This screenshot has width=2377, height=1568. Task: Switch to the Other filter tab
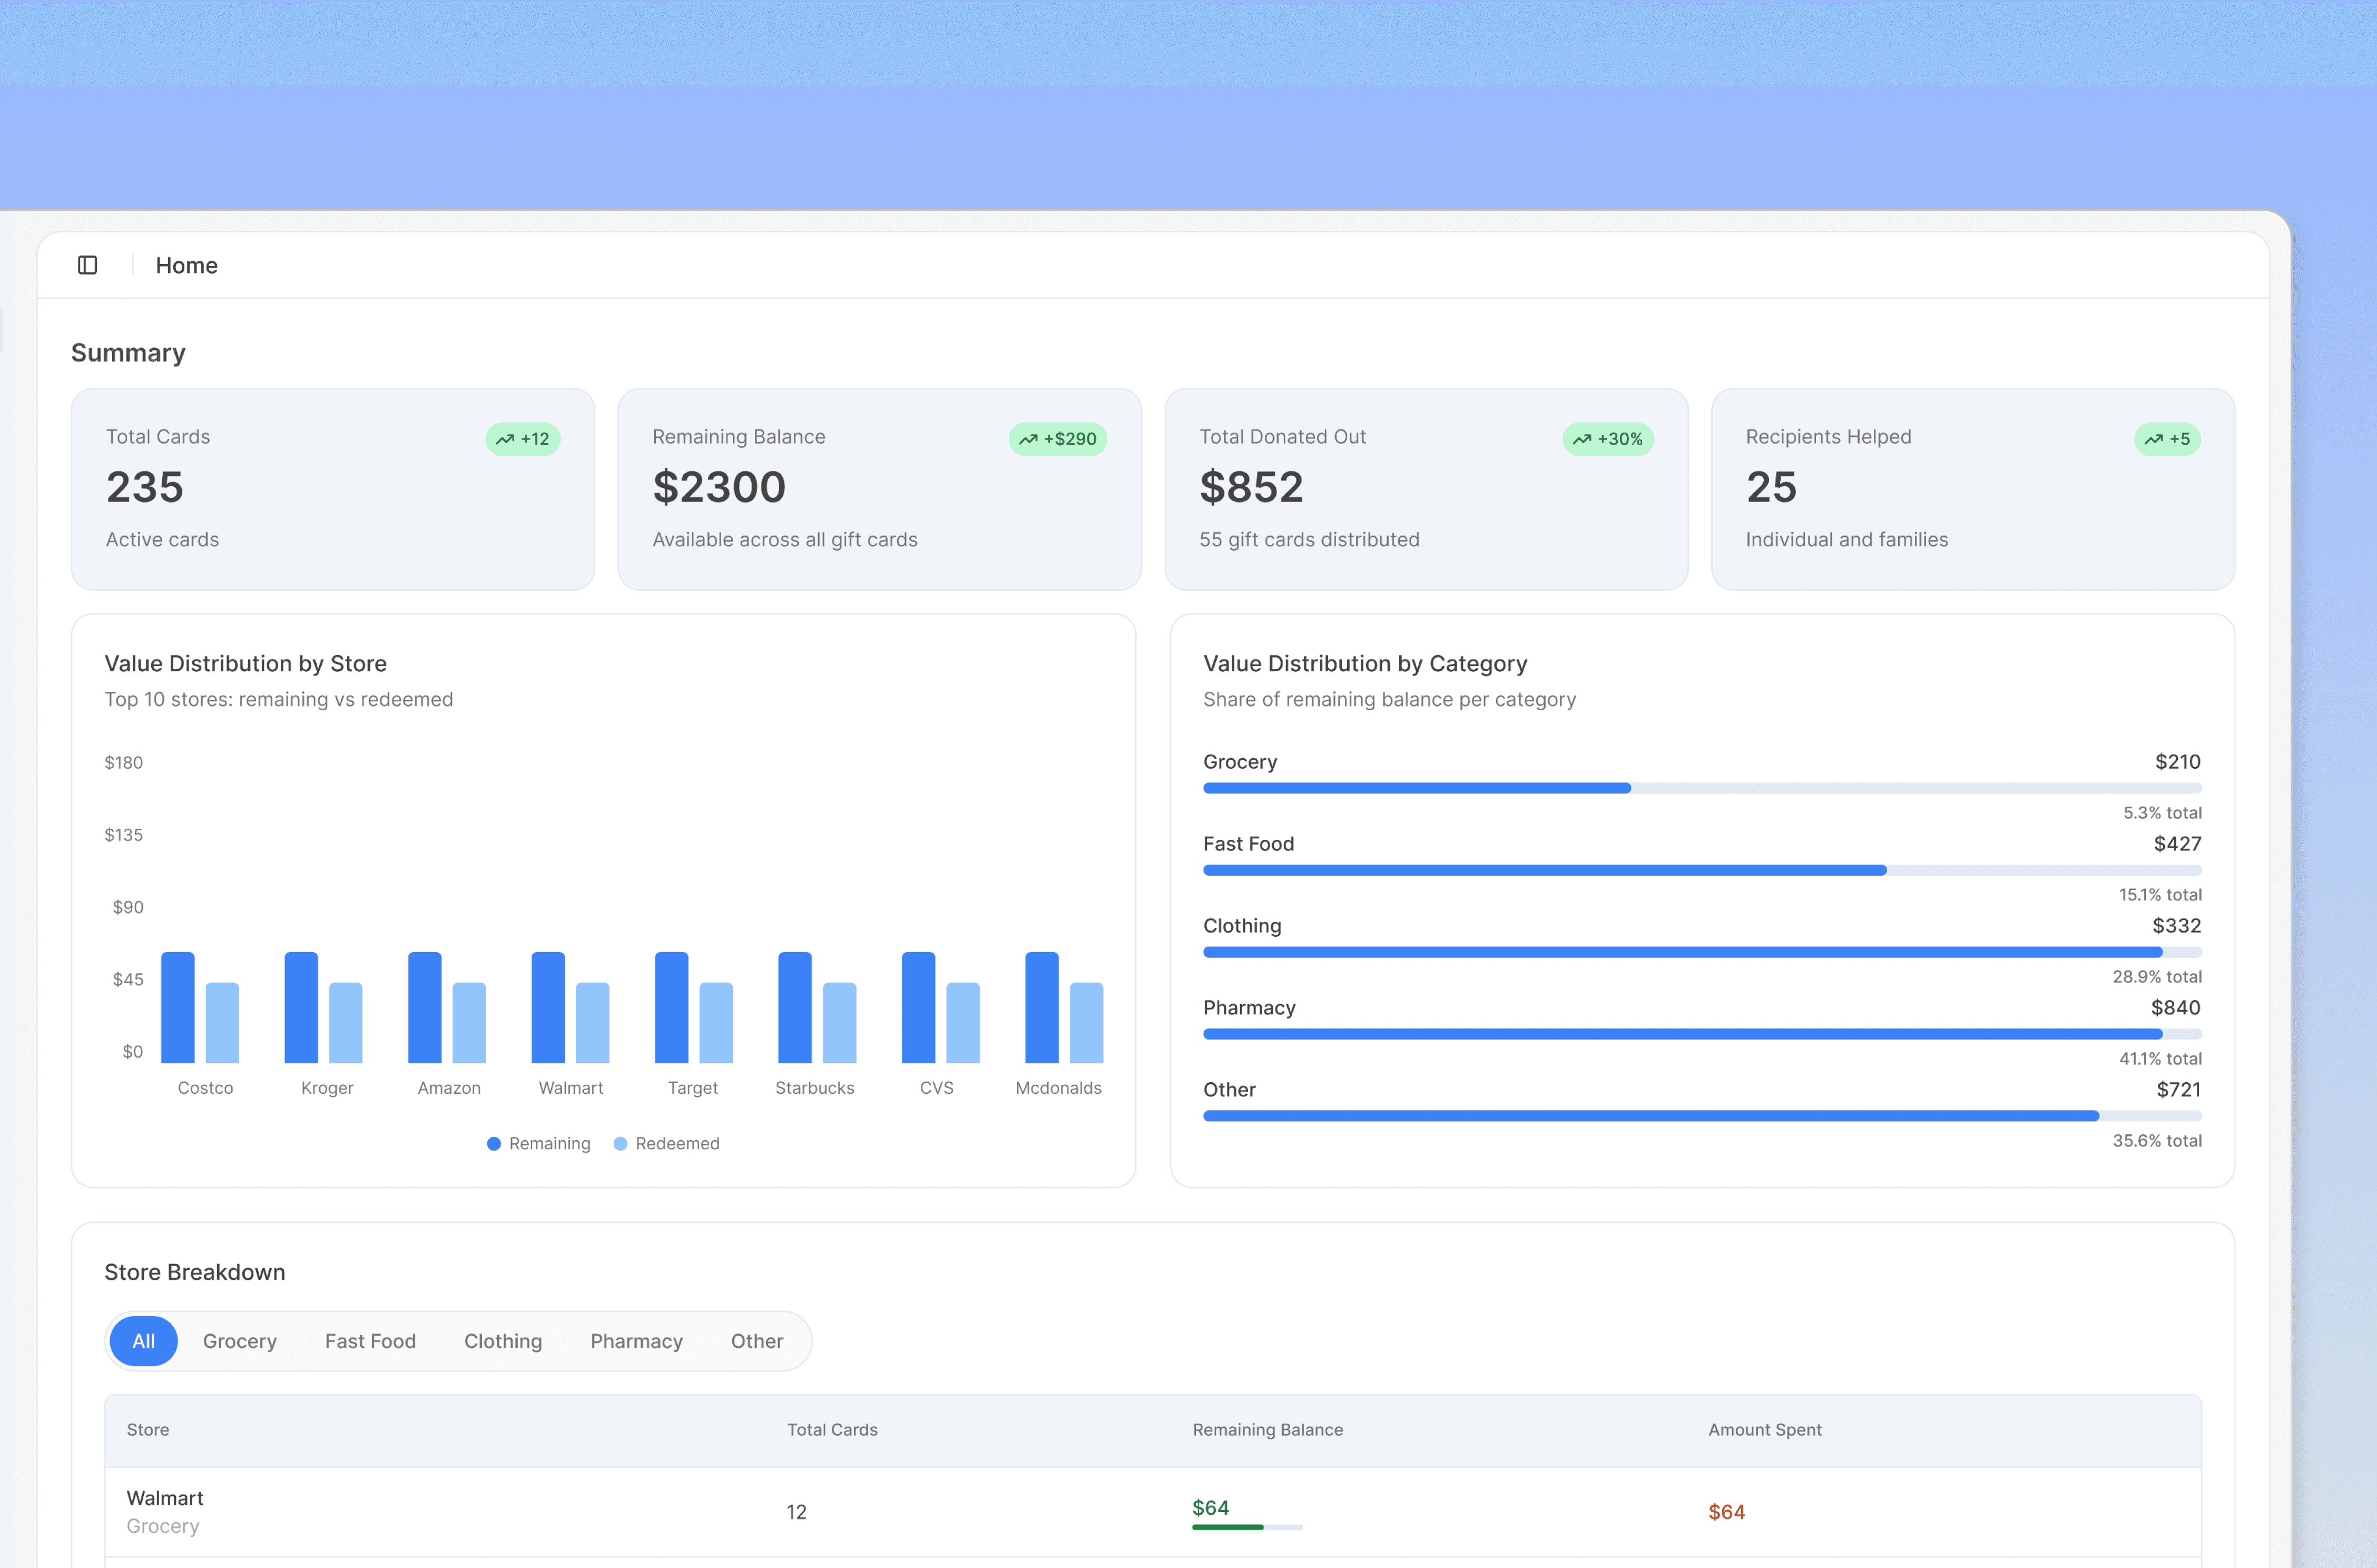click(757, 1341)
